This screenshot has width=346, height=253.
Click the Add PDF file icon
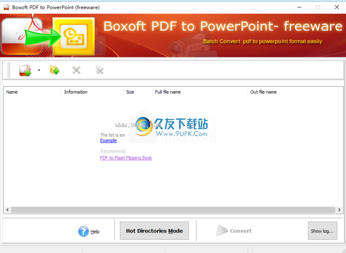point(25,70)
